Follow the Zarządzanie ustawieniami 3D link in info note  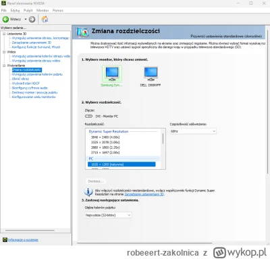tap(144, 194)
